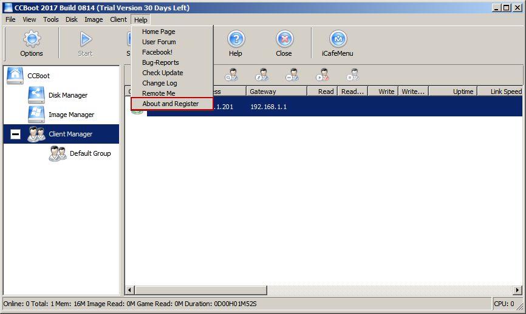Sort by the Write... column header
The image size is (526, 314).
[x=413, y=92]
